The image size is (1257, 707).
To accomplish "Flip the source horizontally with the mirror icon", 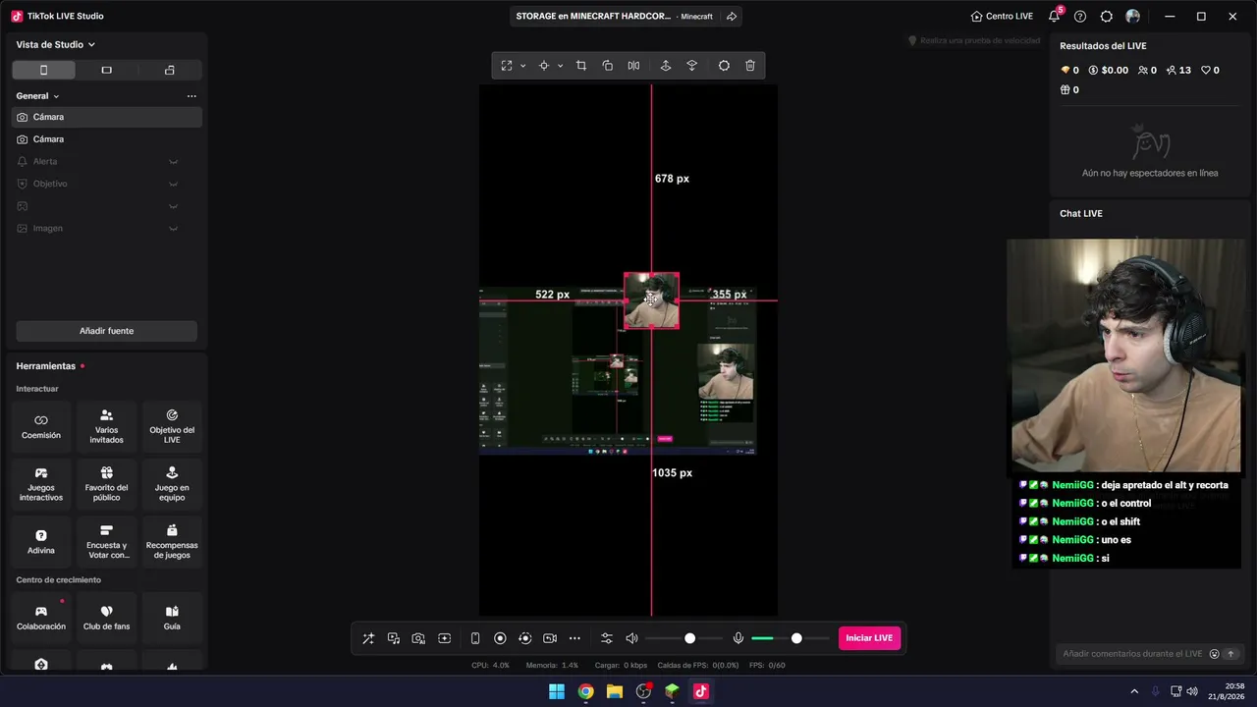I will click(x=633, y=66).
